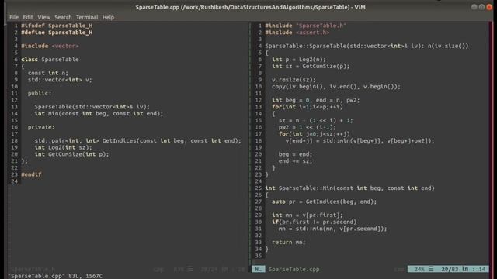Open the Terminal menu

point(87,17)
